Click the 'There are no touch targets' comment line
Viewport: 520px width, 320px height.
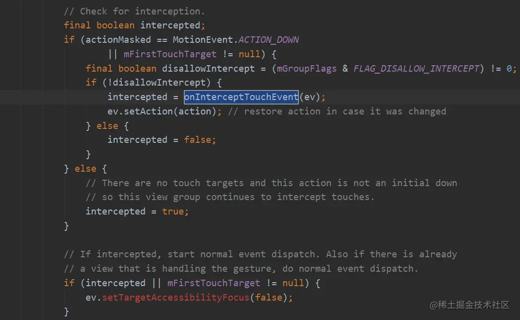(x=271, y=183)
